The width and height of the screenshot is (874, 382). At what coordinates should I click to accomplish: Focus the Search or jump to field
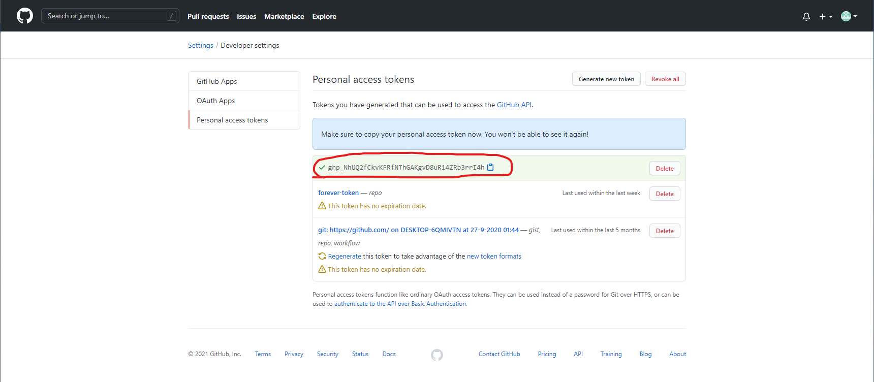click(110, 16)
